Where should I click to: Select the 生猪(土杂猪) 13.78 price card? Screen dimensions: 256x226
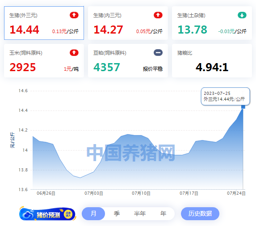[x=212, y=23]
